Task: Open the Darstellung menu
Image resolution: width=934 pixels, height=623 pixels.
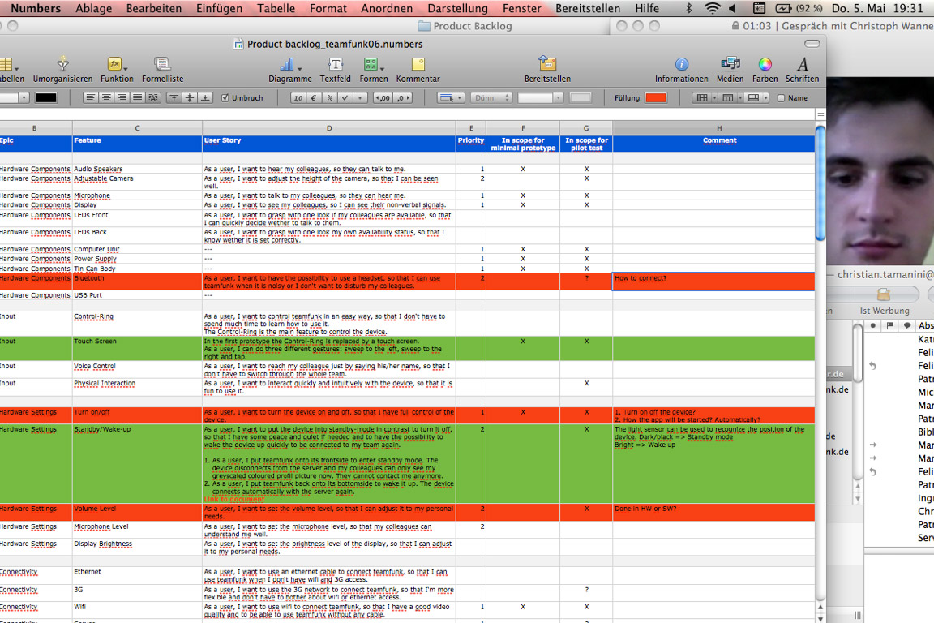Action: pyautogui.click(x=457, y=8)
